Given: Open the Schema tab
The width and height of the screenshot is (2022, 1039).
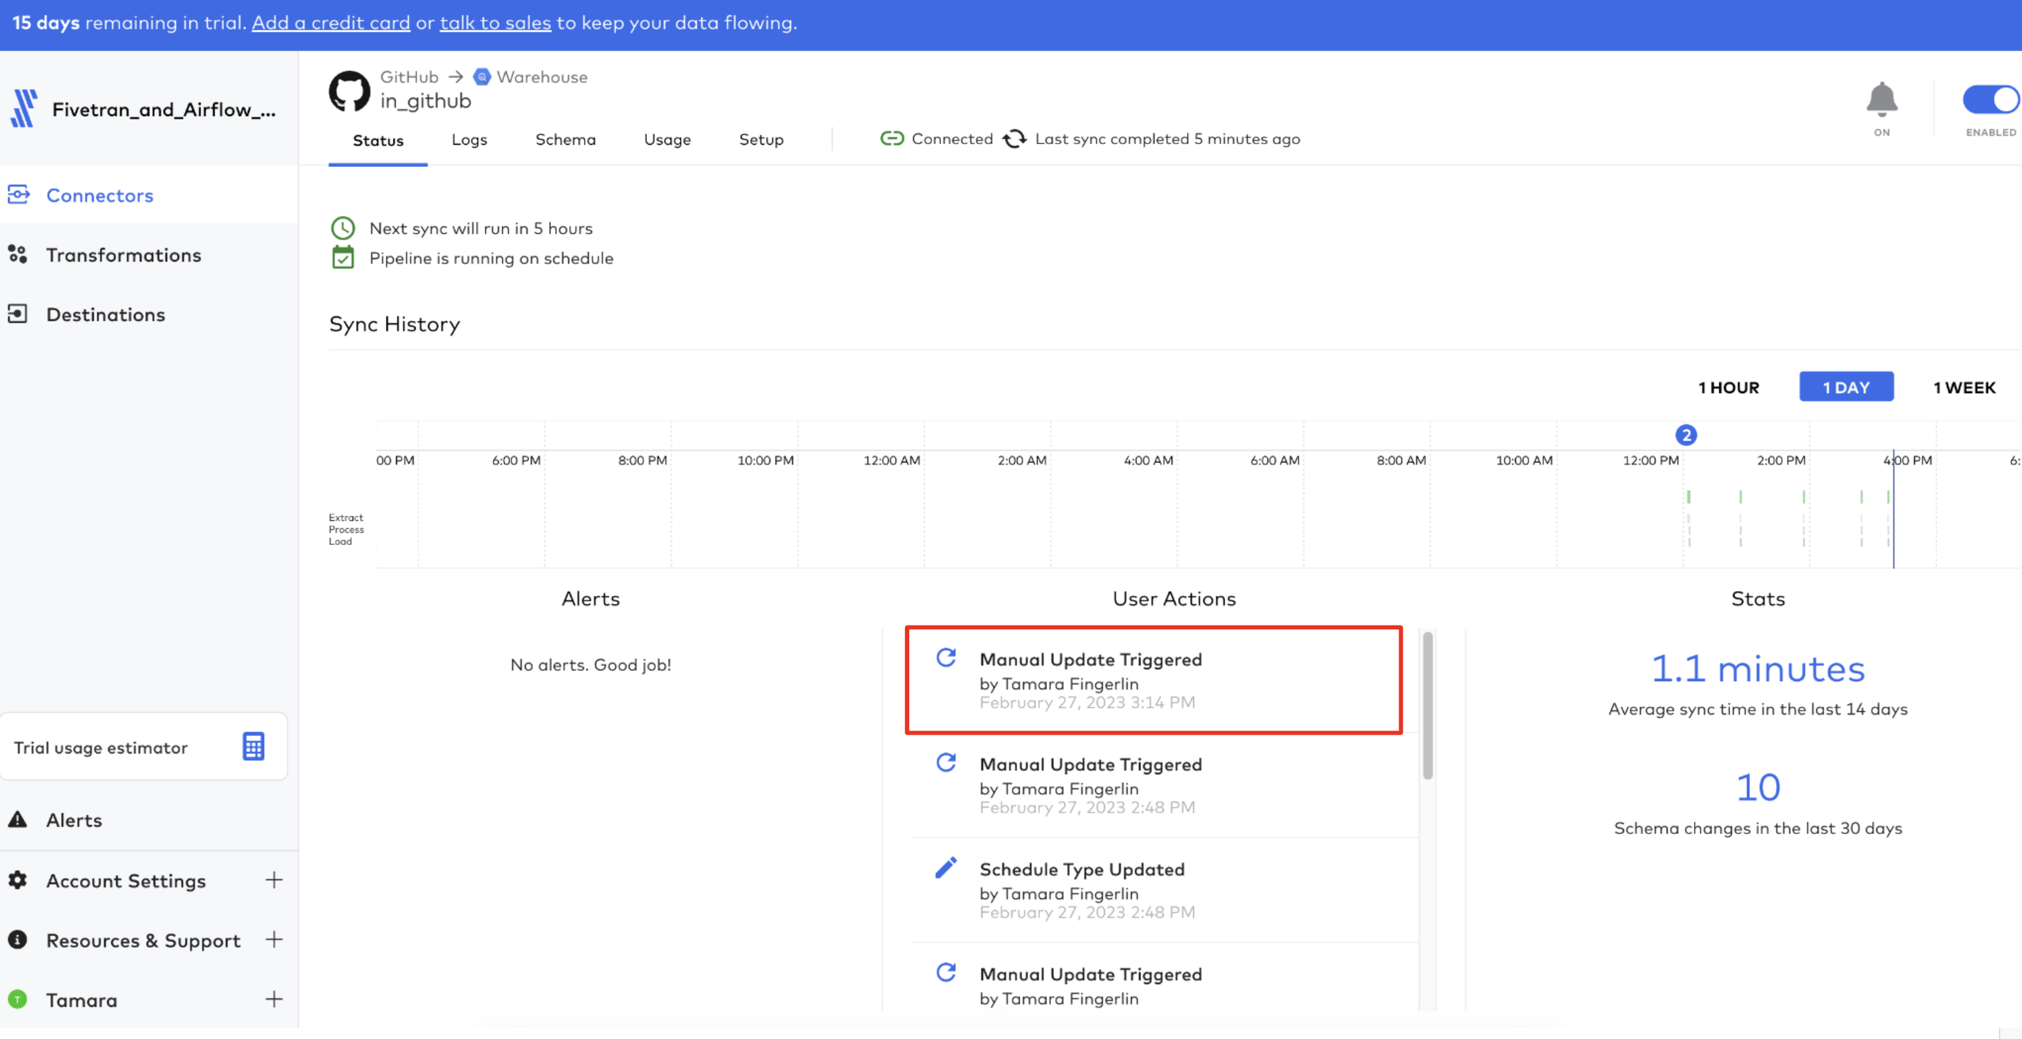Looking at the screenshot, I should point(565,139).
